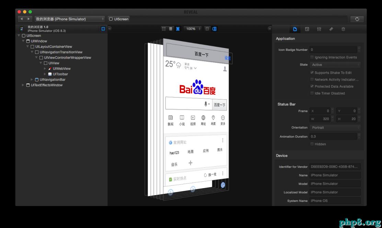Select UIToolbar in the view hierarchy
This screenshot has width=382, height=228.
(x=60, y=74)
